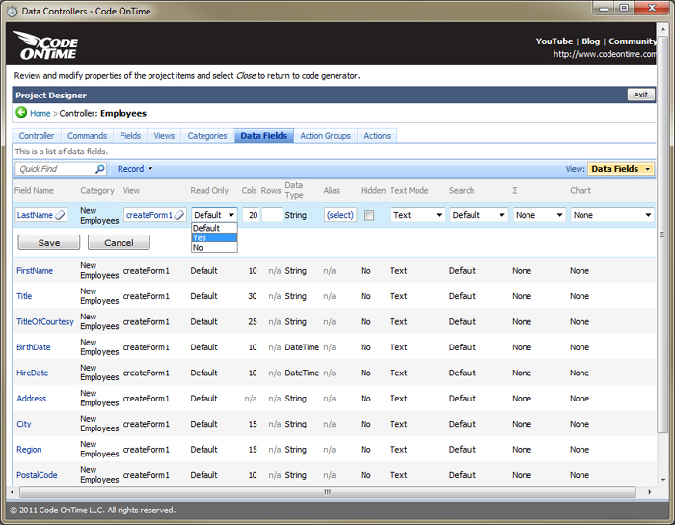Click the vertical scrollbar thumb
Viewport: 675px width, 525px height.
pos(662,235)
